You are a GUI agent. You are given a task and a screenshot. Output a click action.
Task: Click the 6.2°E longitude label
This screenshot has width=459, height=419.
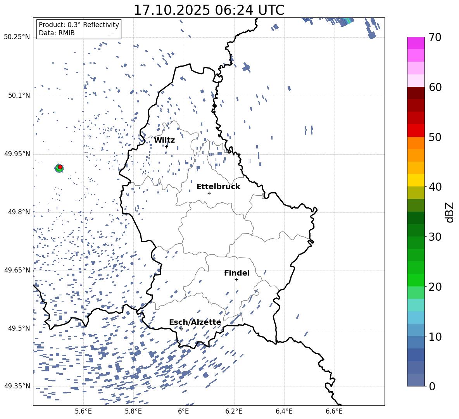pyautogui.click(x=234, y=411)
